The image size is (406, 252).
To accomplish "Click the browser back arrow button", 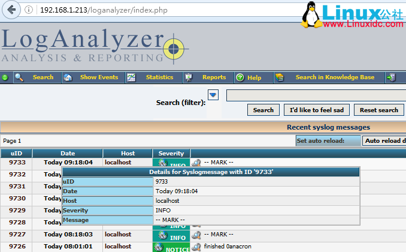I will (x=11, y=10).
